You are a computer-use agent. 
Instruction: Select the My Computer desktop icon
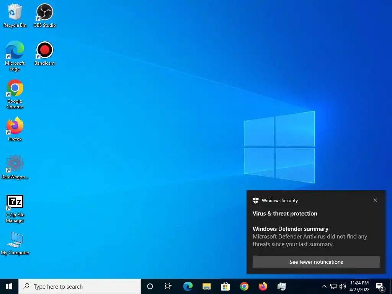click(15, 243)
